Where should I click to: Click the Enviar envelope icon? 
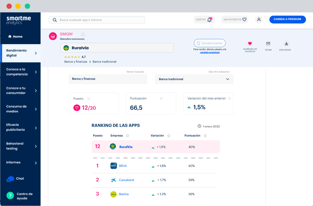click(268, 44)
